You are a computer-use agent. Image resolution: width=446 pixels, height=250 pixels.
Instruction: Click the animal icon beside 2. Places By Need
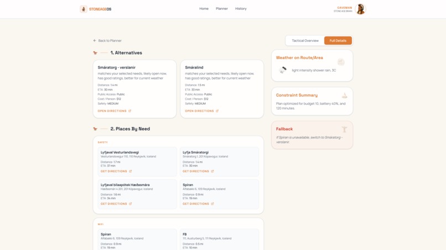[95, 129]
